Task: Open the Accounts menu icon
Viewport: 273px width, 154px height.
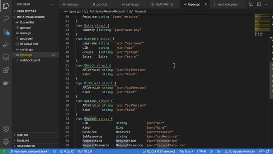Action: click(x=6, y=129)
